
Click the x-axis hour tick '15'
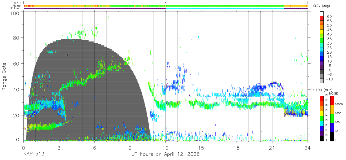point(201,148)
